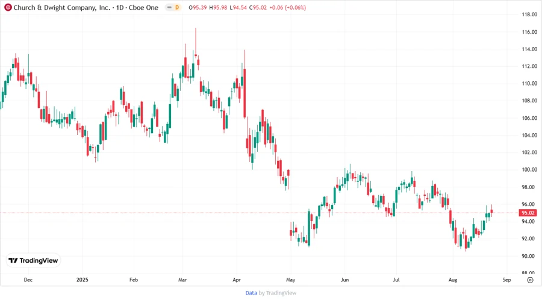
Task: Click the Aug time axis label
Action: [x=452, y=280]
